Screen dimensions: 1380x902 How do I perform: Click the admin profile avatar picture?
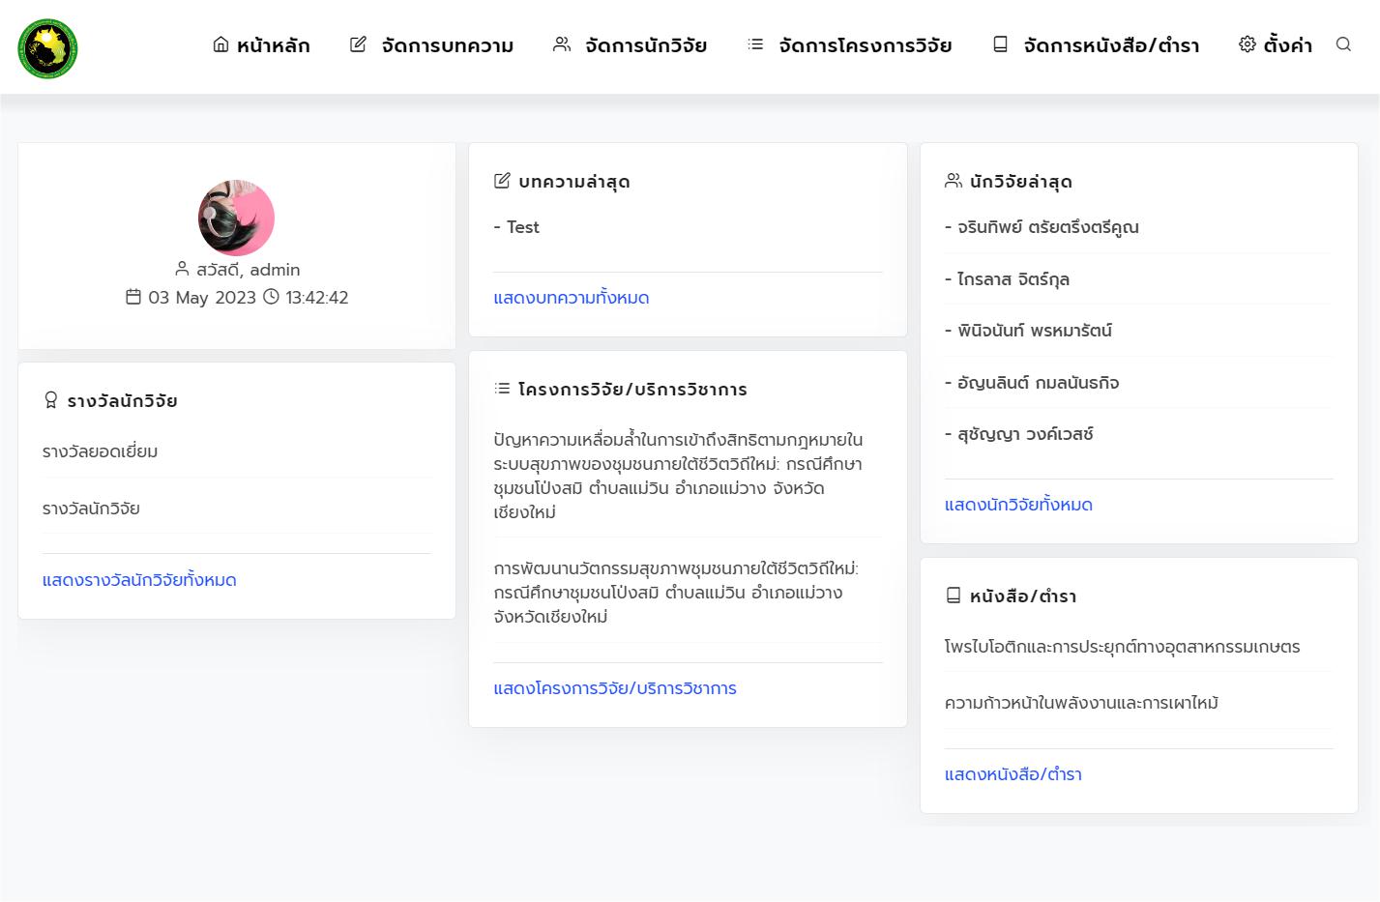click(236, 218)
